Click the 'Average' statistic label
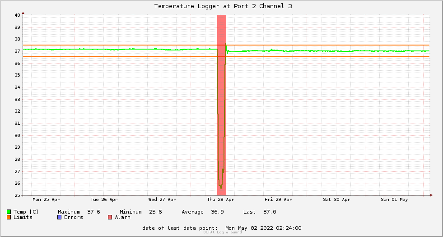 tap(192, 212)
